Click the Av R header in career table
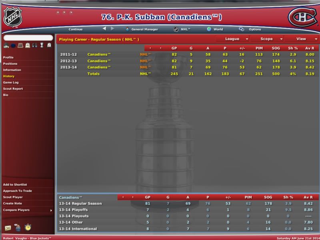This screenshot has width=320, height=240. coord(310,48)
